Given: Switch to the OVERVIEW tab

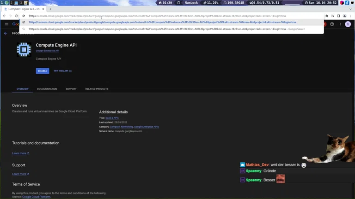Looking at the screenshot, I should 22,89.
